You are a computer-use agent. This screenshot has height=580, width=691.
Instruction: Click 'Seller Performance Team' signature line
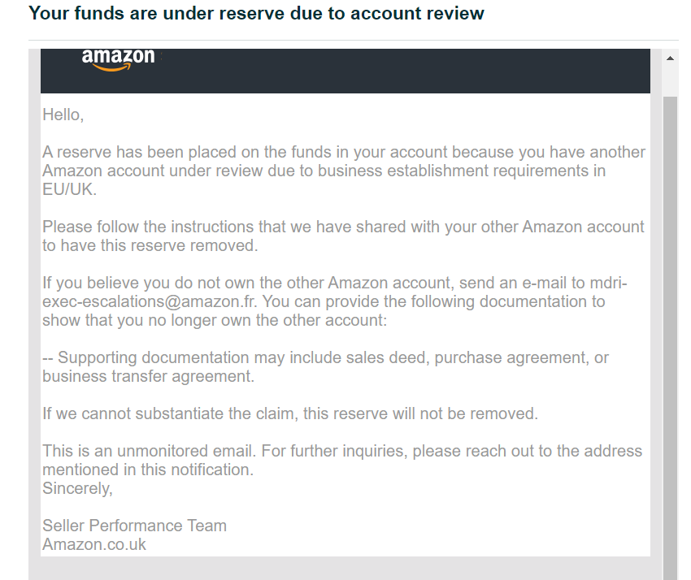point(134,526)
